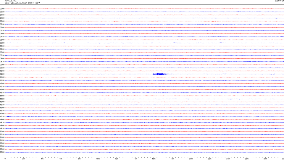Select the 12:30 time label

(2, 87)
